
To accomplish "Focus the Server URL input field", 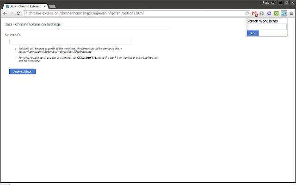I will (x=71, y=42).
